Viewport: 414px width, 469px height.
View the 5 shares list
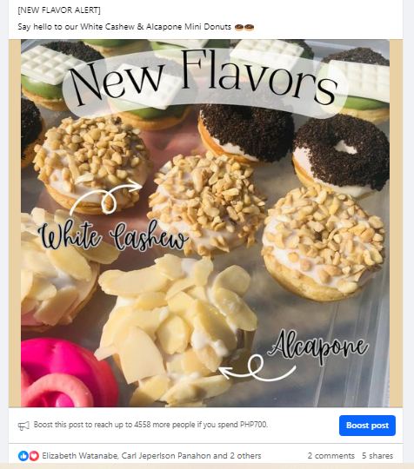(377, 456)
